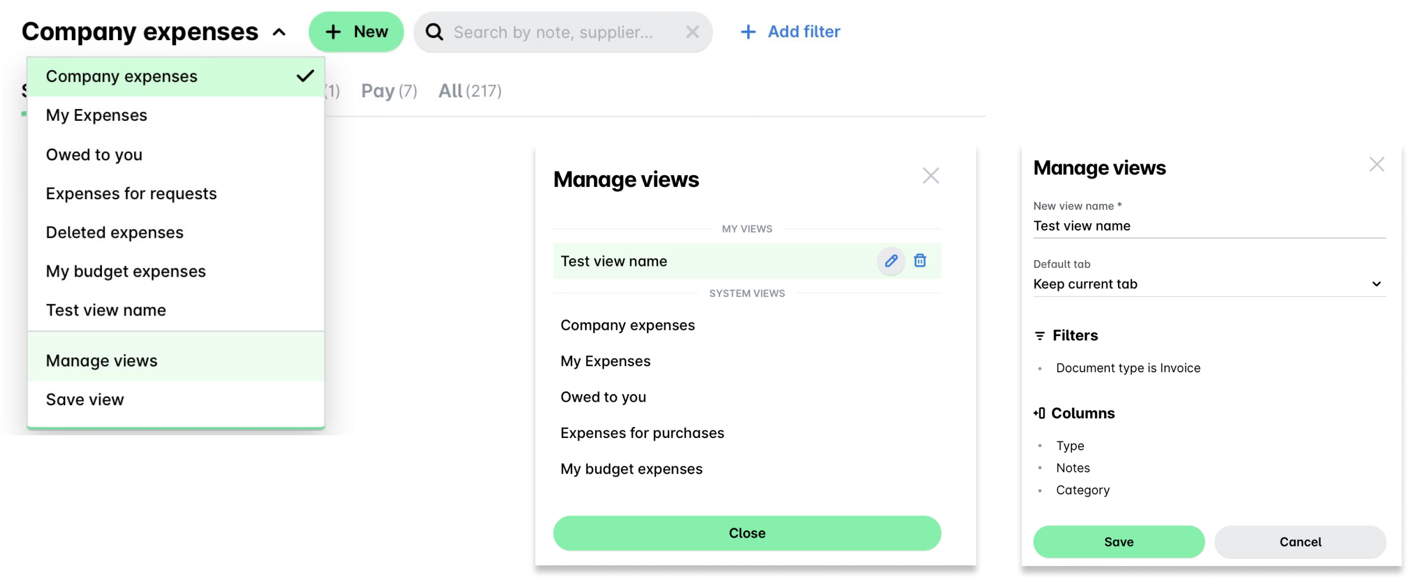This screenshot has height=586, width=1417.
Task: Save the view settings
Action: click(1118, 541)
